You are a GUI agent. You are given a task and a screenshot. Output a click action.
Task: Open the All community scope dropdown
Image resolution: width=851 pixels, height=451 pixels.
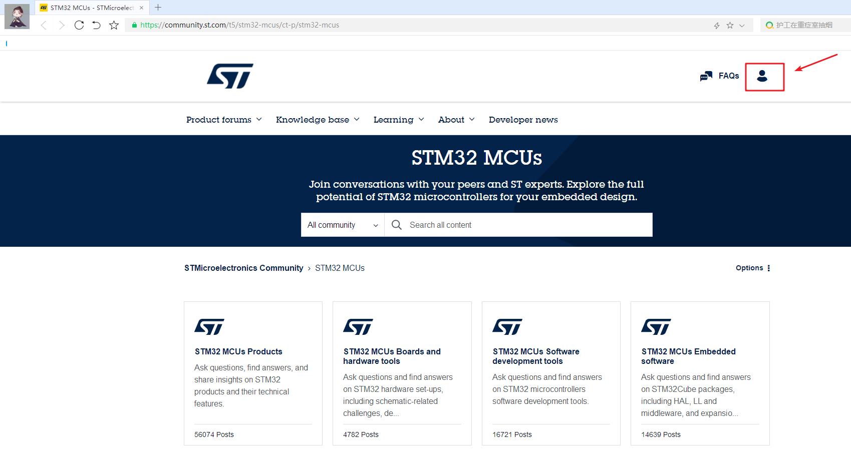(343, 225)
